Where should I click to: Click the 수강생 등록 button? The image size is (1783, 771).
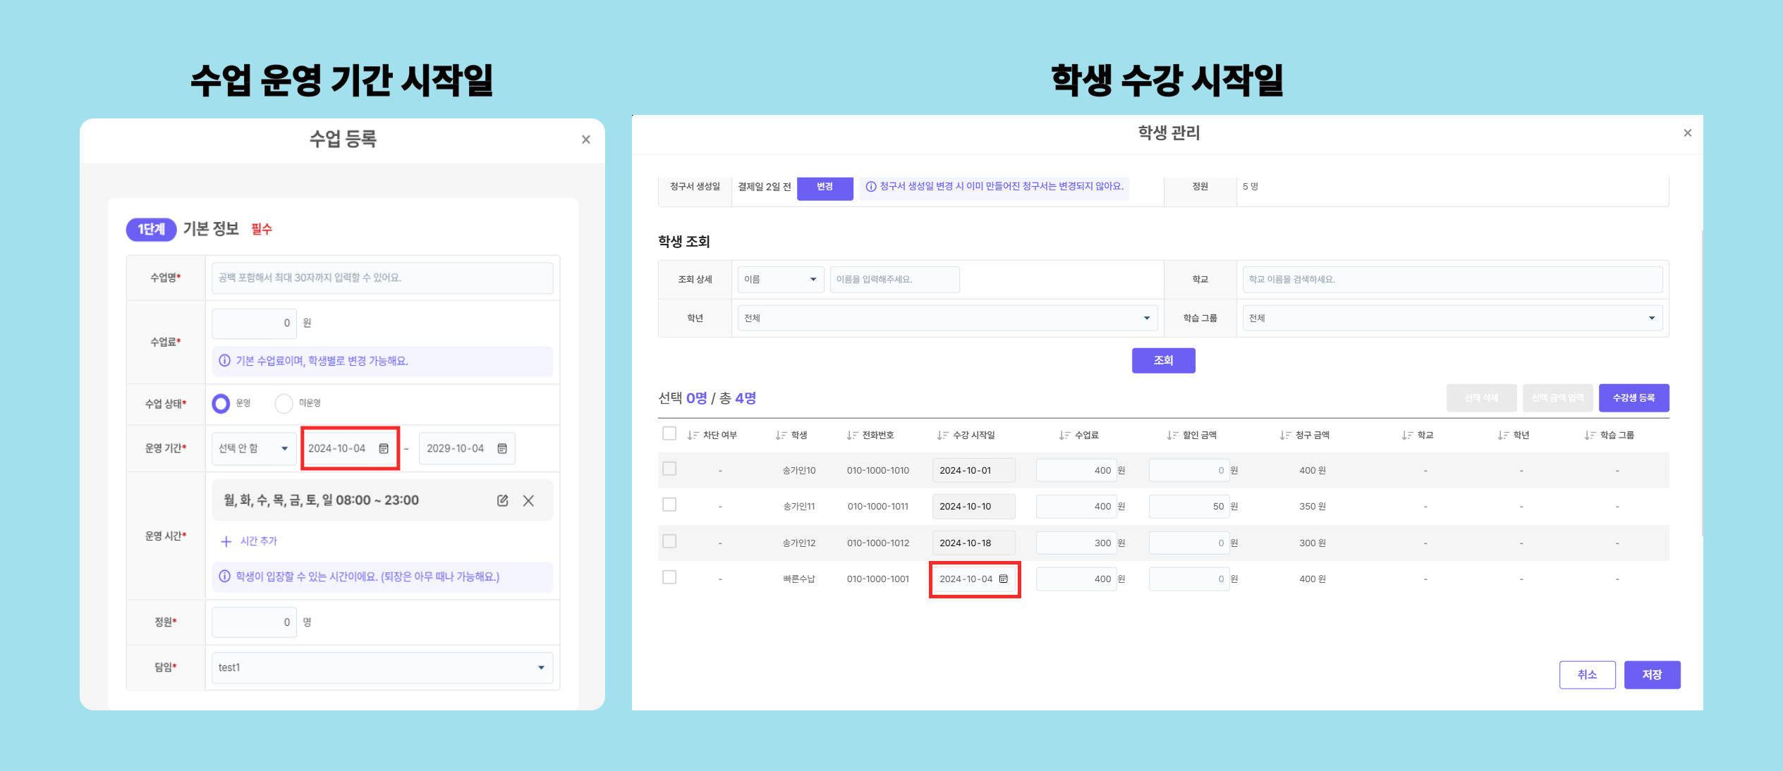(1633, 397)
